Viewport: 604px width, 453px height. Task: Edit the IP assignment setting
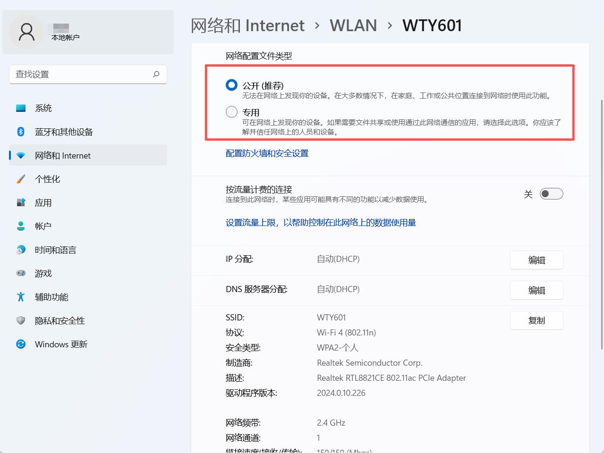(x=536, y=260)
